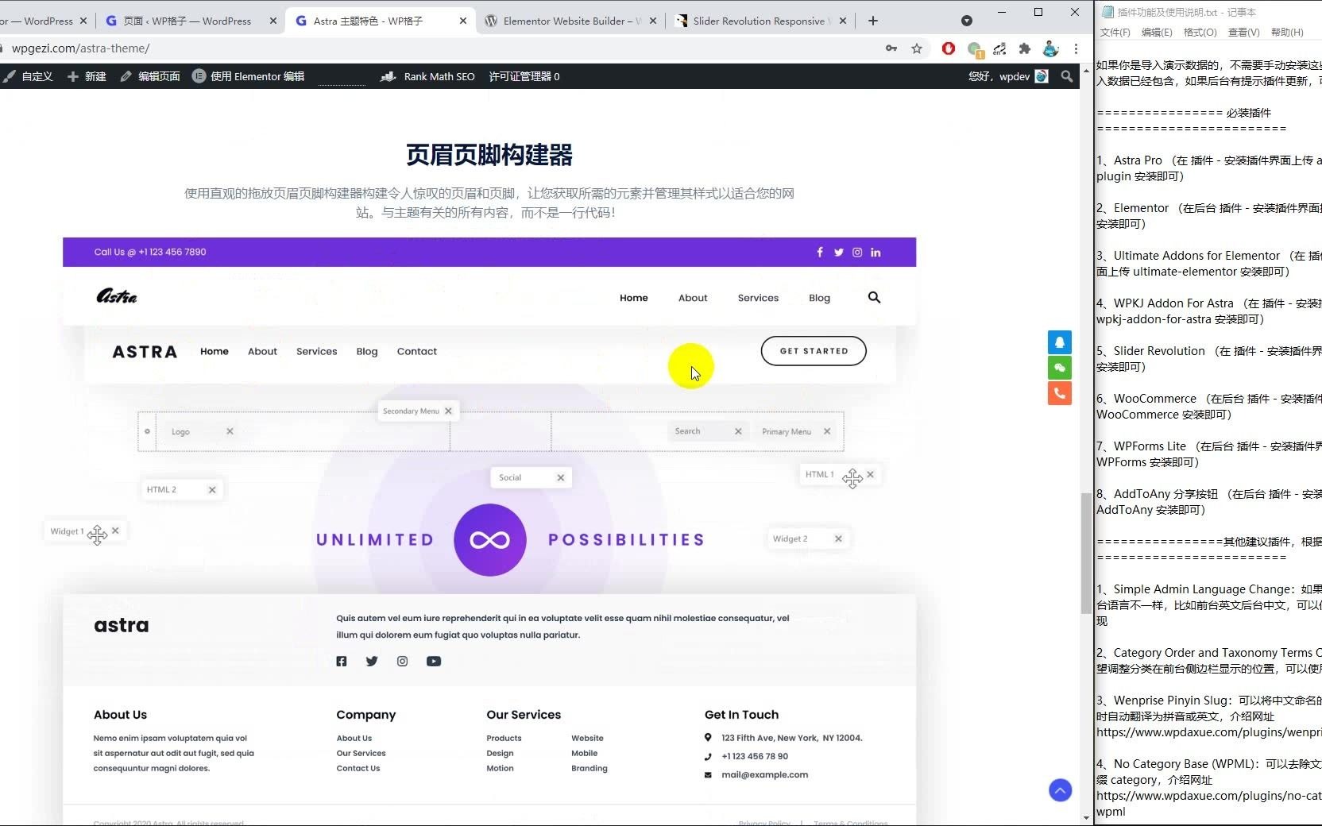Screen dimensions: 1322x826
Task: Click the scrollbar down arrow of the page
Action: (x=1086, y=818)
